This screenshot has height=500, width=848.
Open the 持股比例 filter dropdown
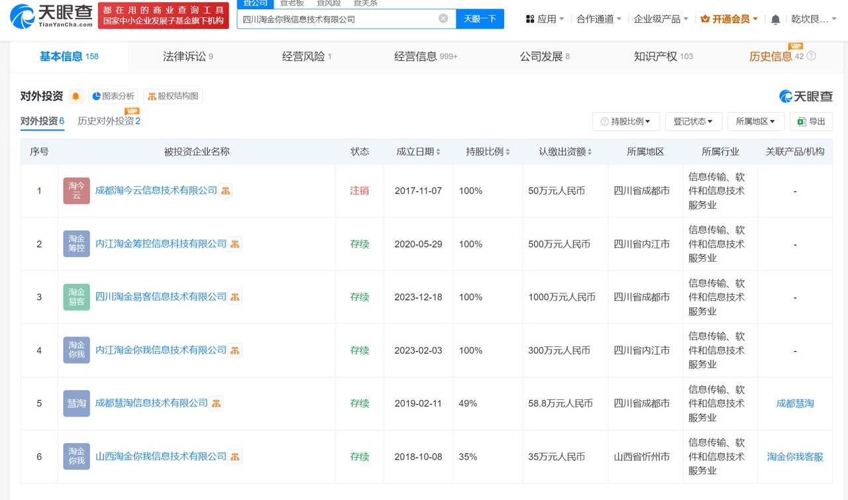click(625, 121)
